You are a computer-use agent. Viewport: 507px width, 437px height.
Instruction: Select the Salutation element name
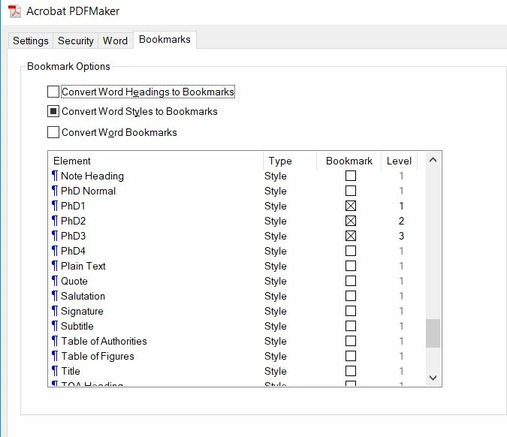point(83,296)
